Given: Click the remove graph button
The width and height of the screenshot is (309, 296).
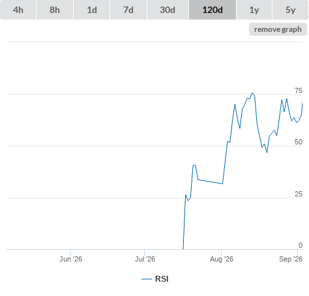Looking at the screenshot, I should (278, 29).
